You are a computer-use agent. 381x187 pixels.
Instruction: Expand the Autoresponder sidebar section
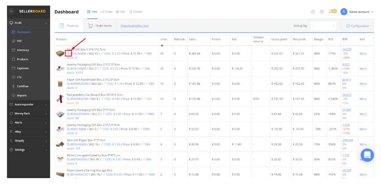pos(28,104)
